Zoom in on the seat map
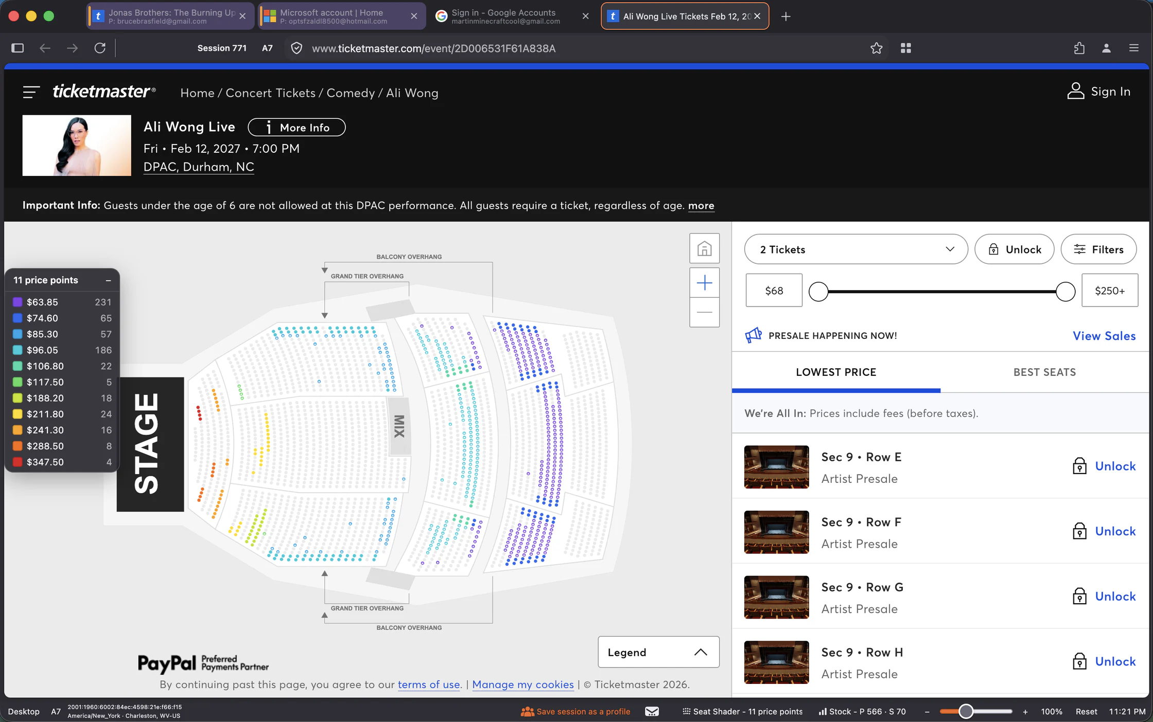 coord(704,282)
